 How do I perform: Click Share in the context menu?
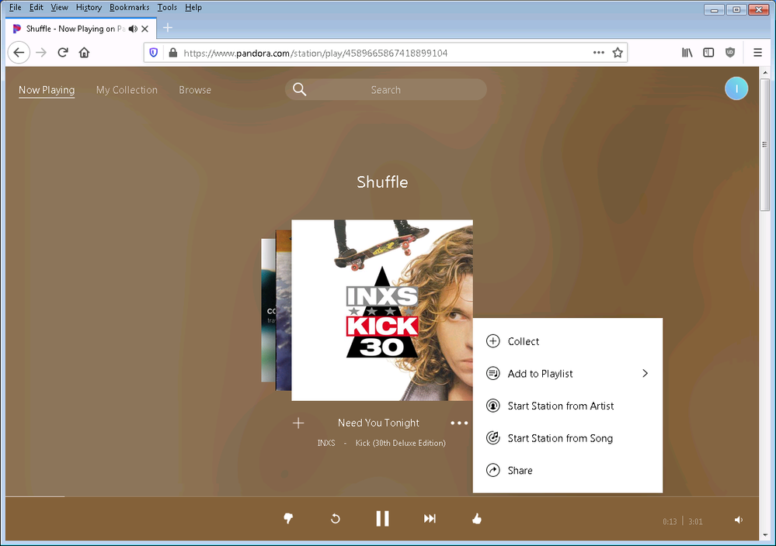point(520,471)
